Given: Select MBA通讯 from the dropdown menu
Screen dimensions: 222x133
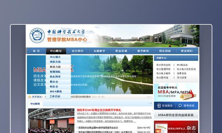Looking at the screenshot, I should pyautogui.click(x=58, y=91).
